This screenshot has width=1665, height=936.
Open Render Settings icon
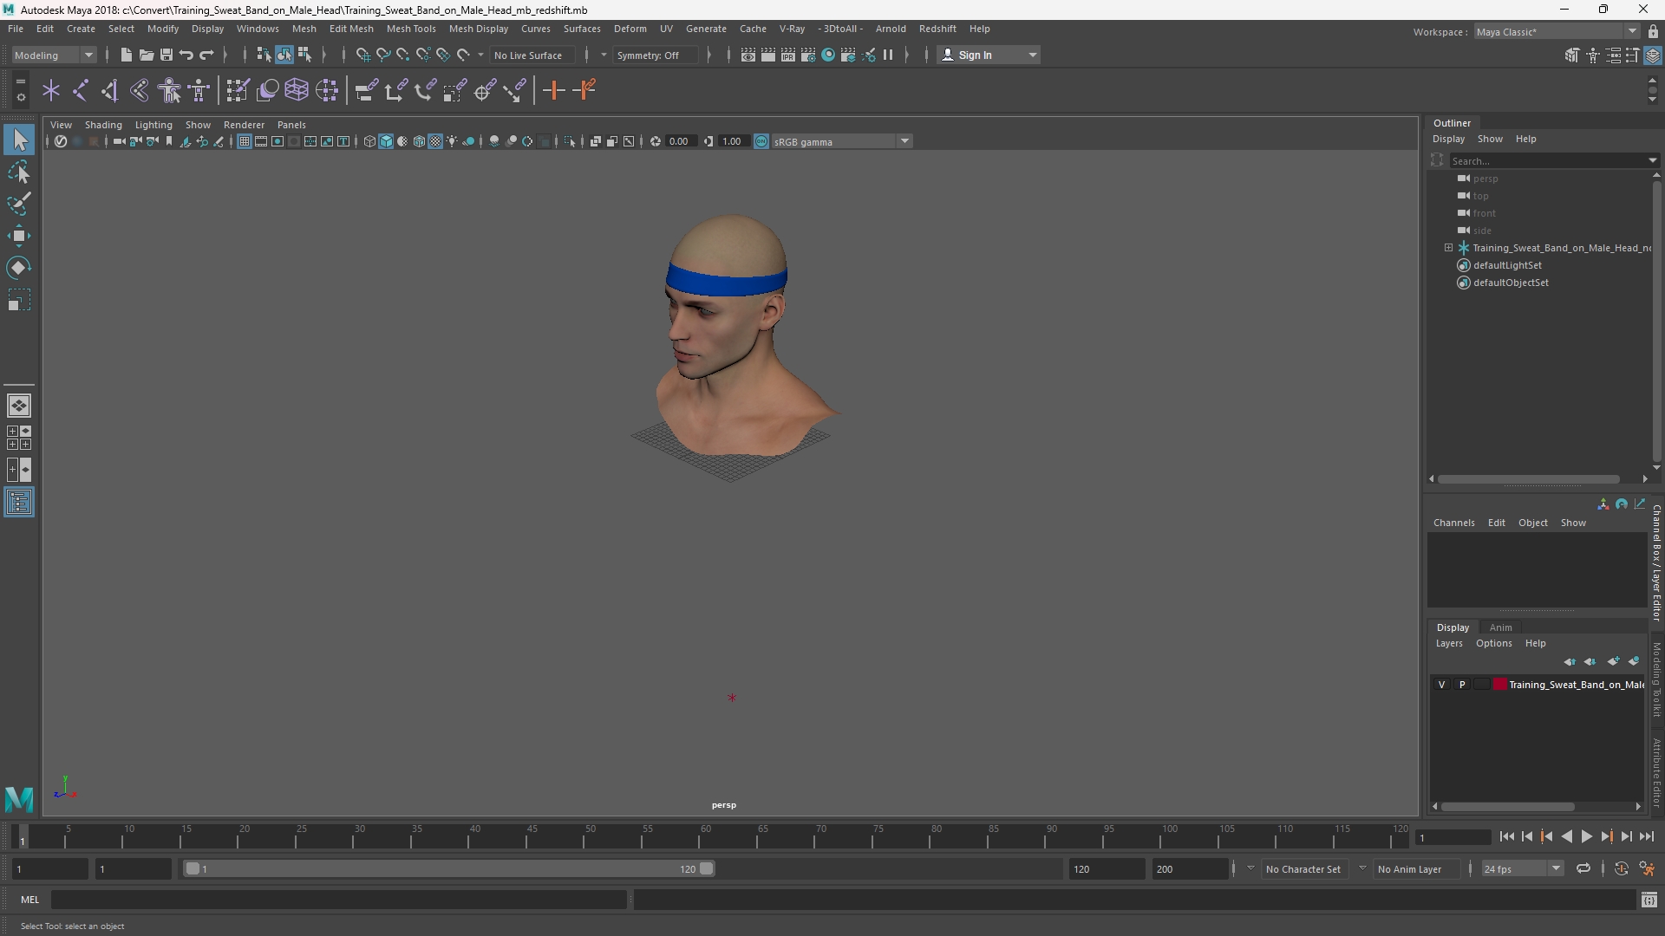[x=808, y=55]
